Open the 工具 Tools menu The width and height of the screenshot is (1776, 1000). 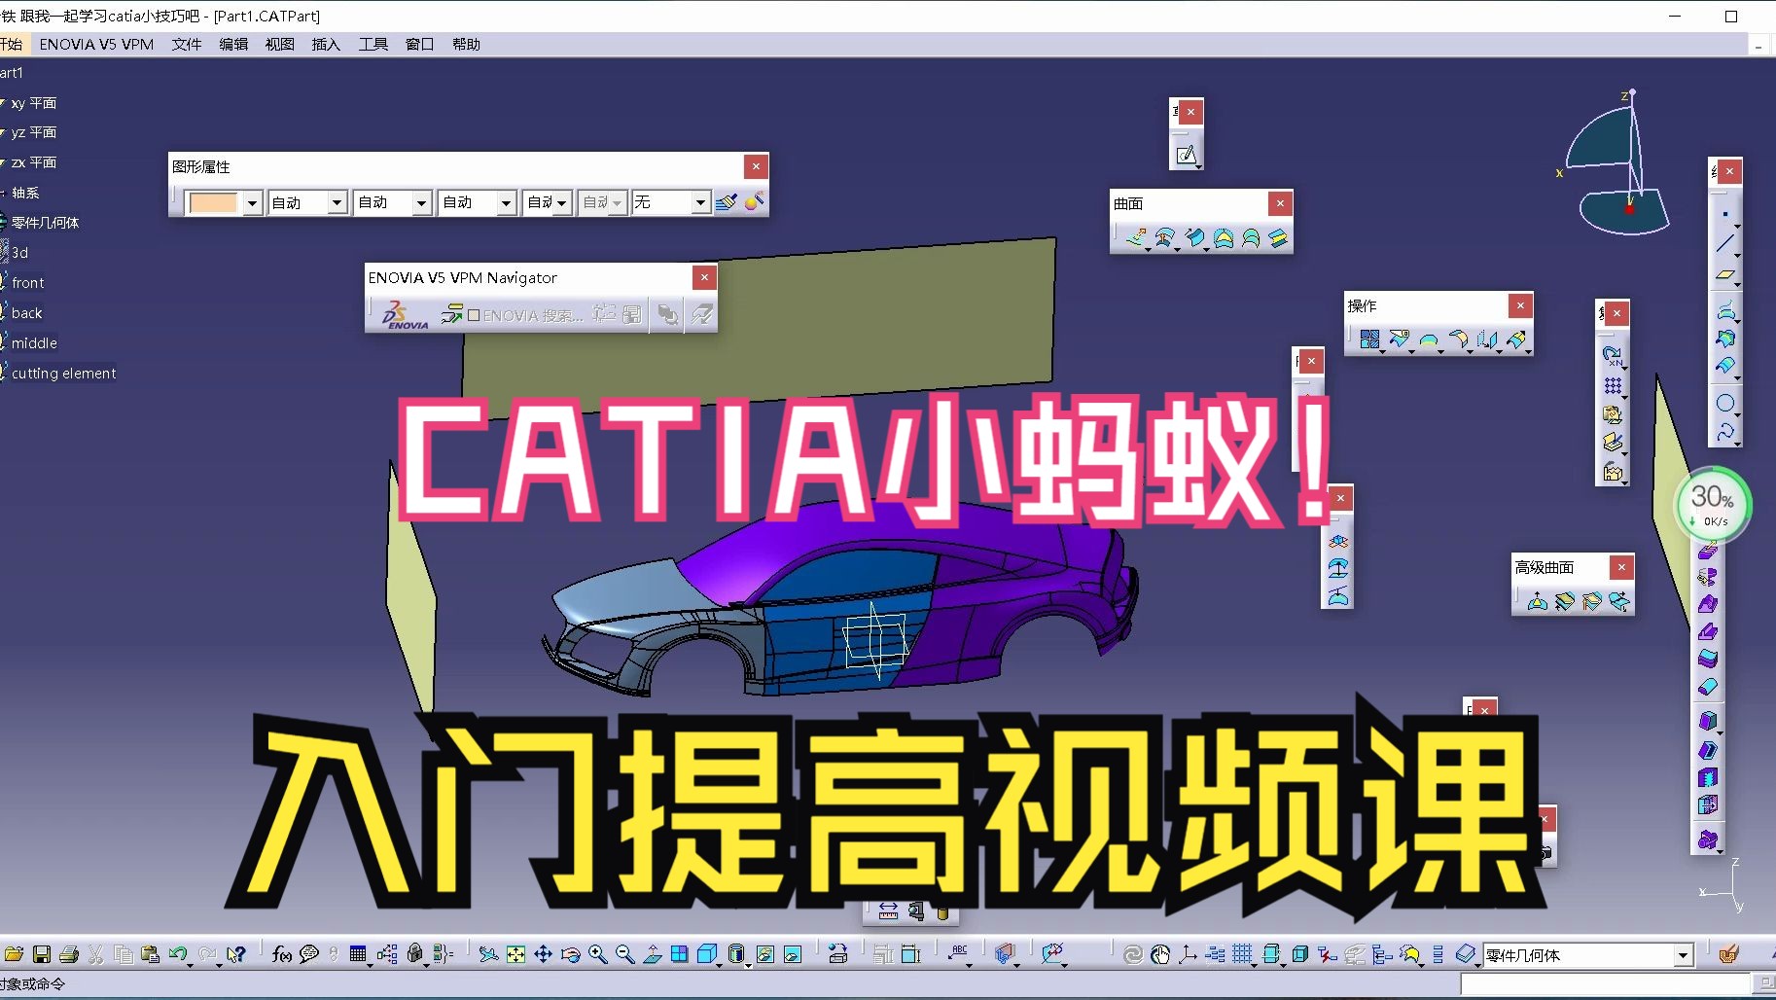[x=373, y=44]
